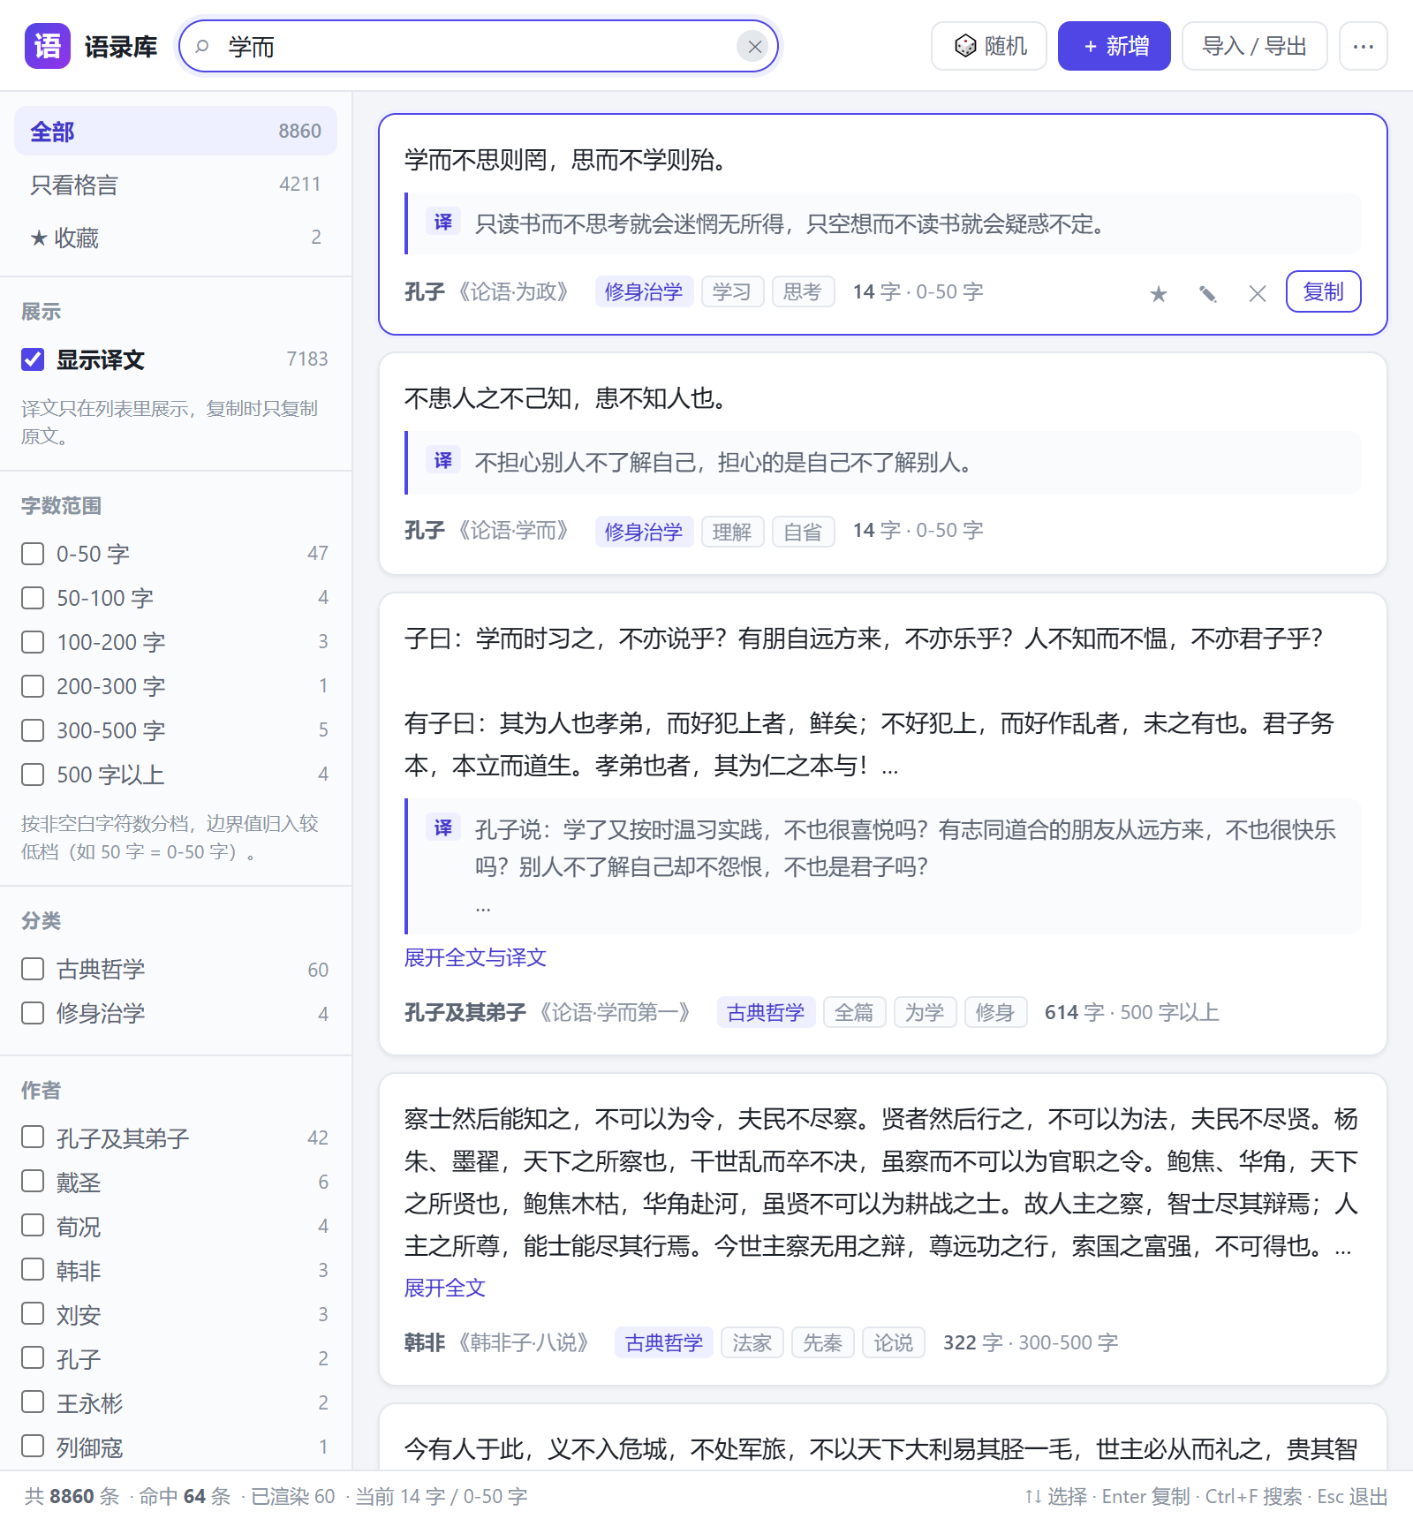1413x1519 pixels.
Task: Filter by author 孔子及其弟子
Action: pos(33,1137)
